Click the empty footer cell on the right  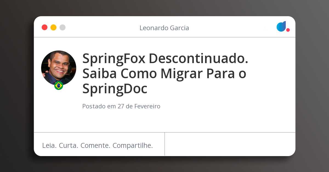[x=230, y=144]
